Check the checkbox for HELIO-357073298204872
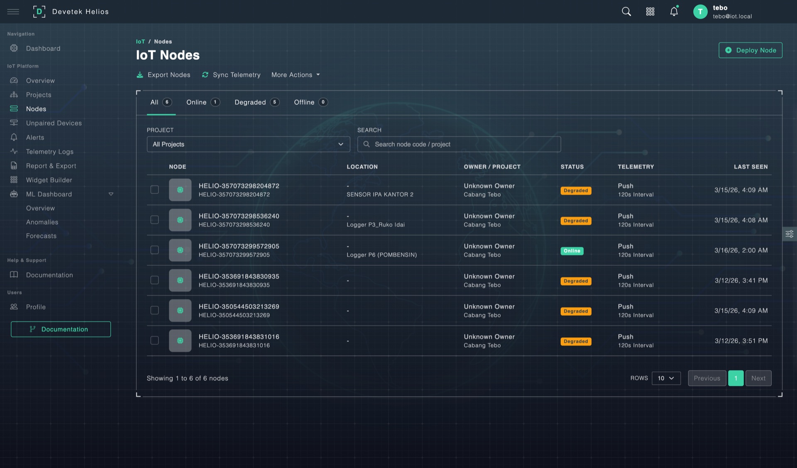Screen dimensions: 797x468 154,190
